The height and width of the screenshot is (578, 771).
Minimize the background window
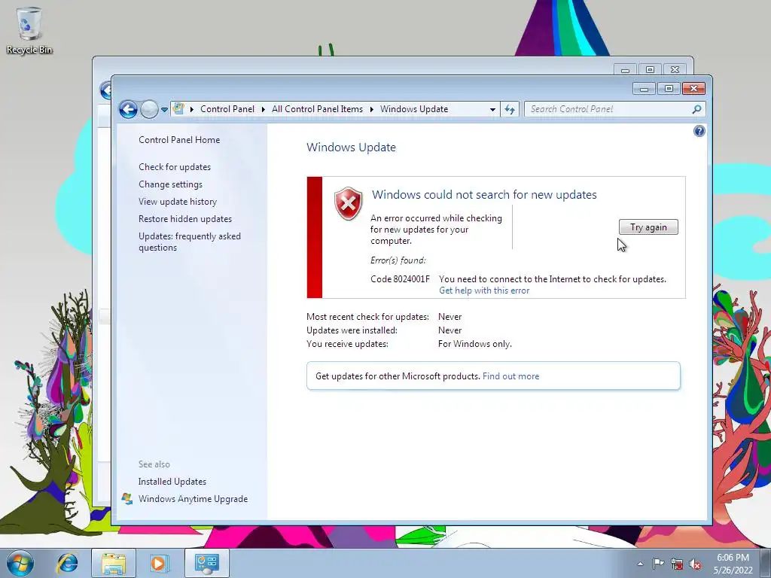pyautogui.click(x=625, y=70)
